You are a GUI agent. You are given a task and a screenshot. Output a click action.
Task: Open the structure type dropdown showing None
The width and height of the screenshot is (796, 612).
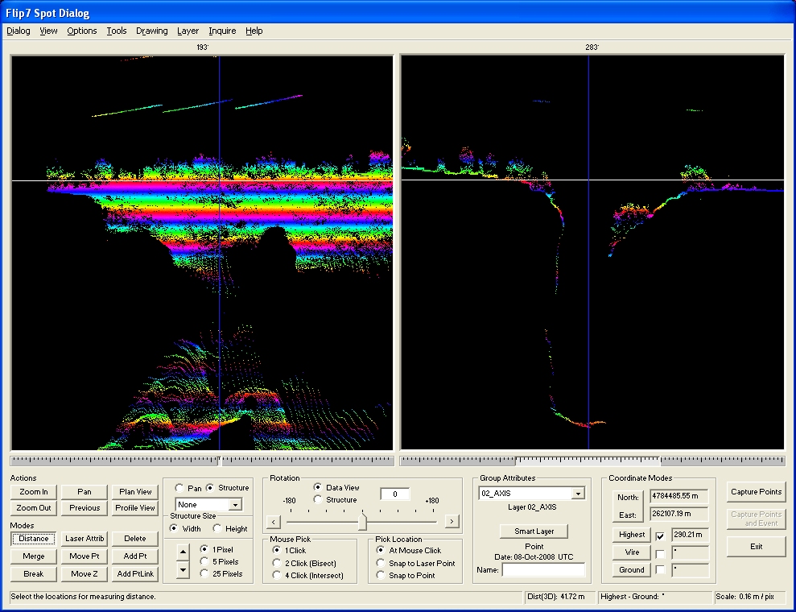pos(235,504)
